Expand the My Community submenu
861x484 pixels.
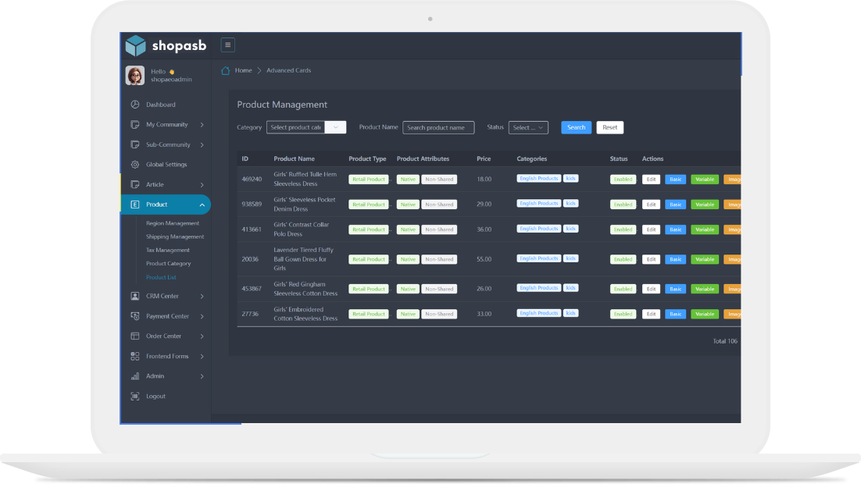(202, 125)
